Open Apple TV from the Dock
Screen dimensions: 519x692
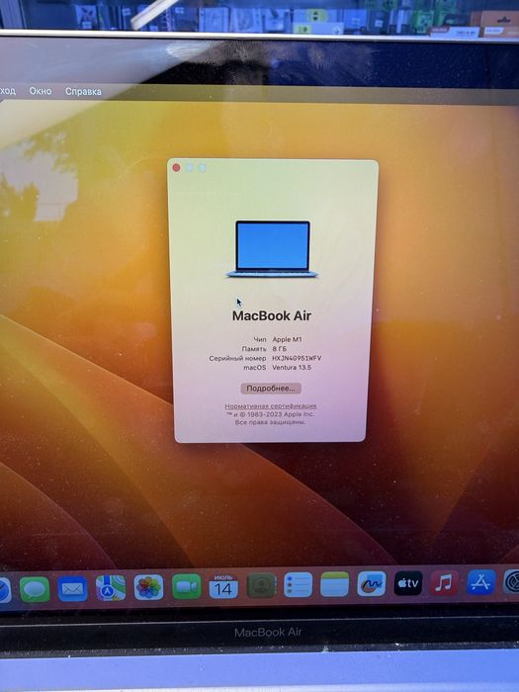(x=407, y=583)
